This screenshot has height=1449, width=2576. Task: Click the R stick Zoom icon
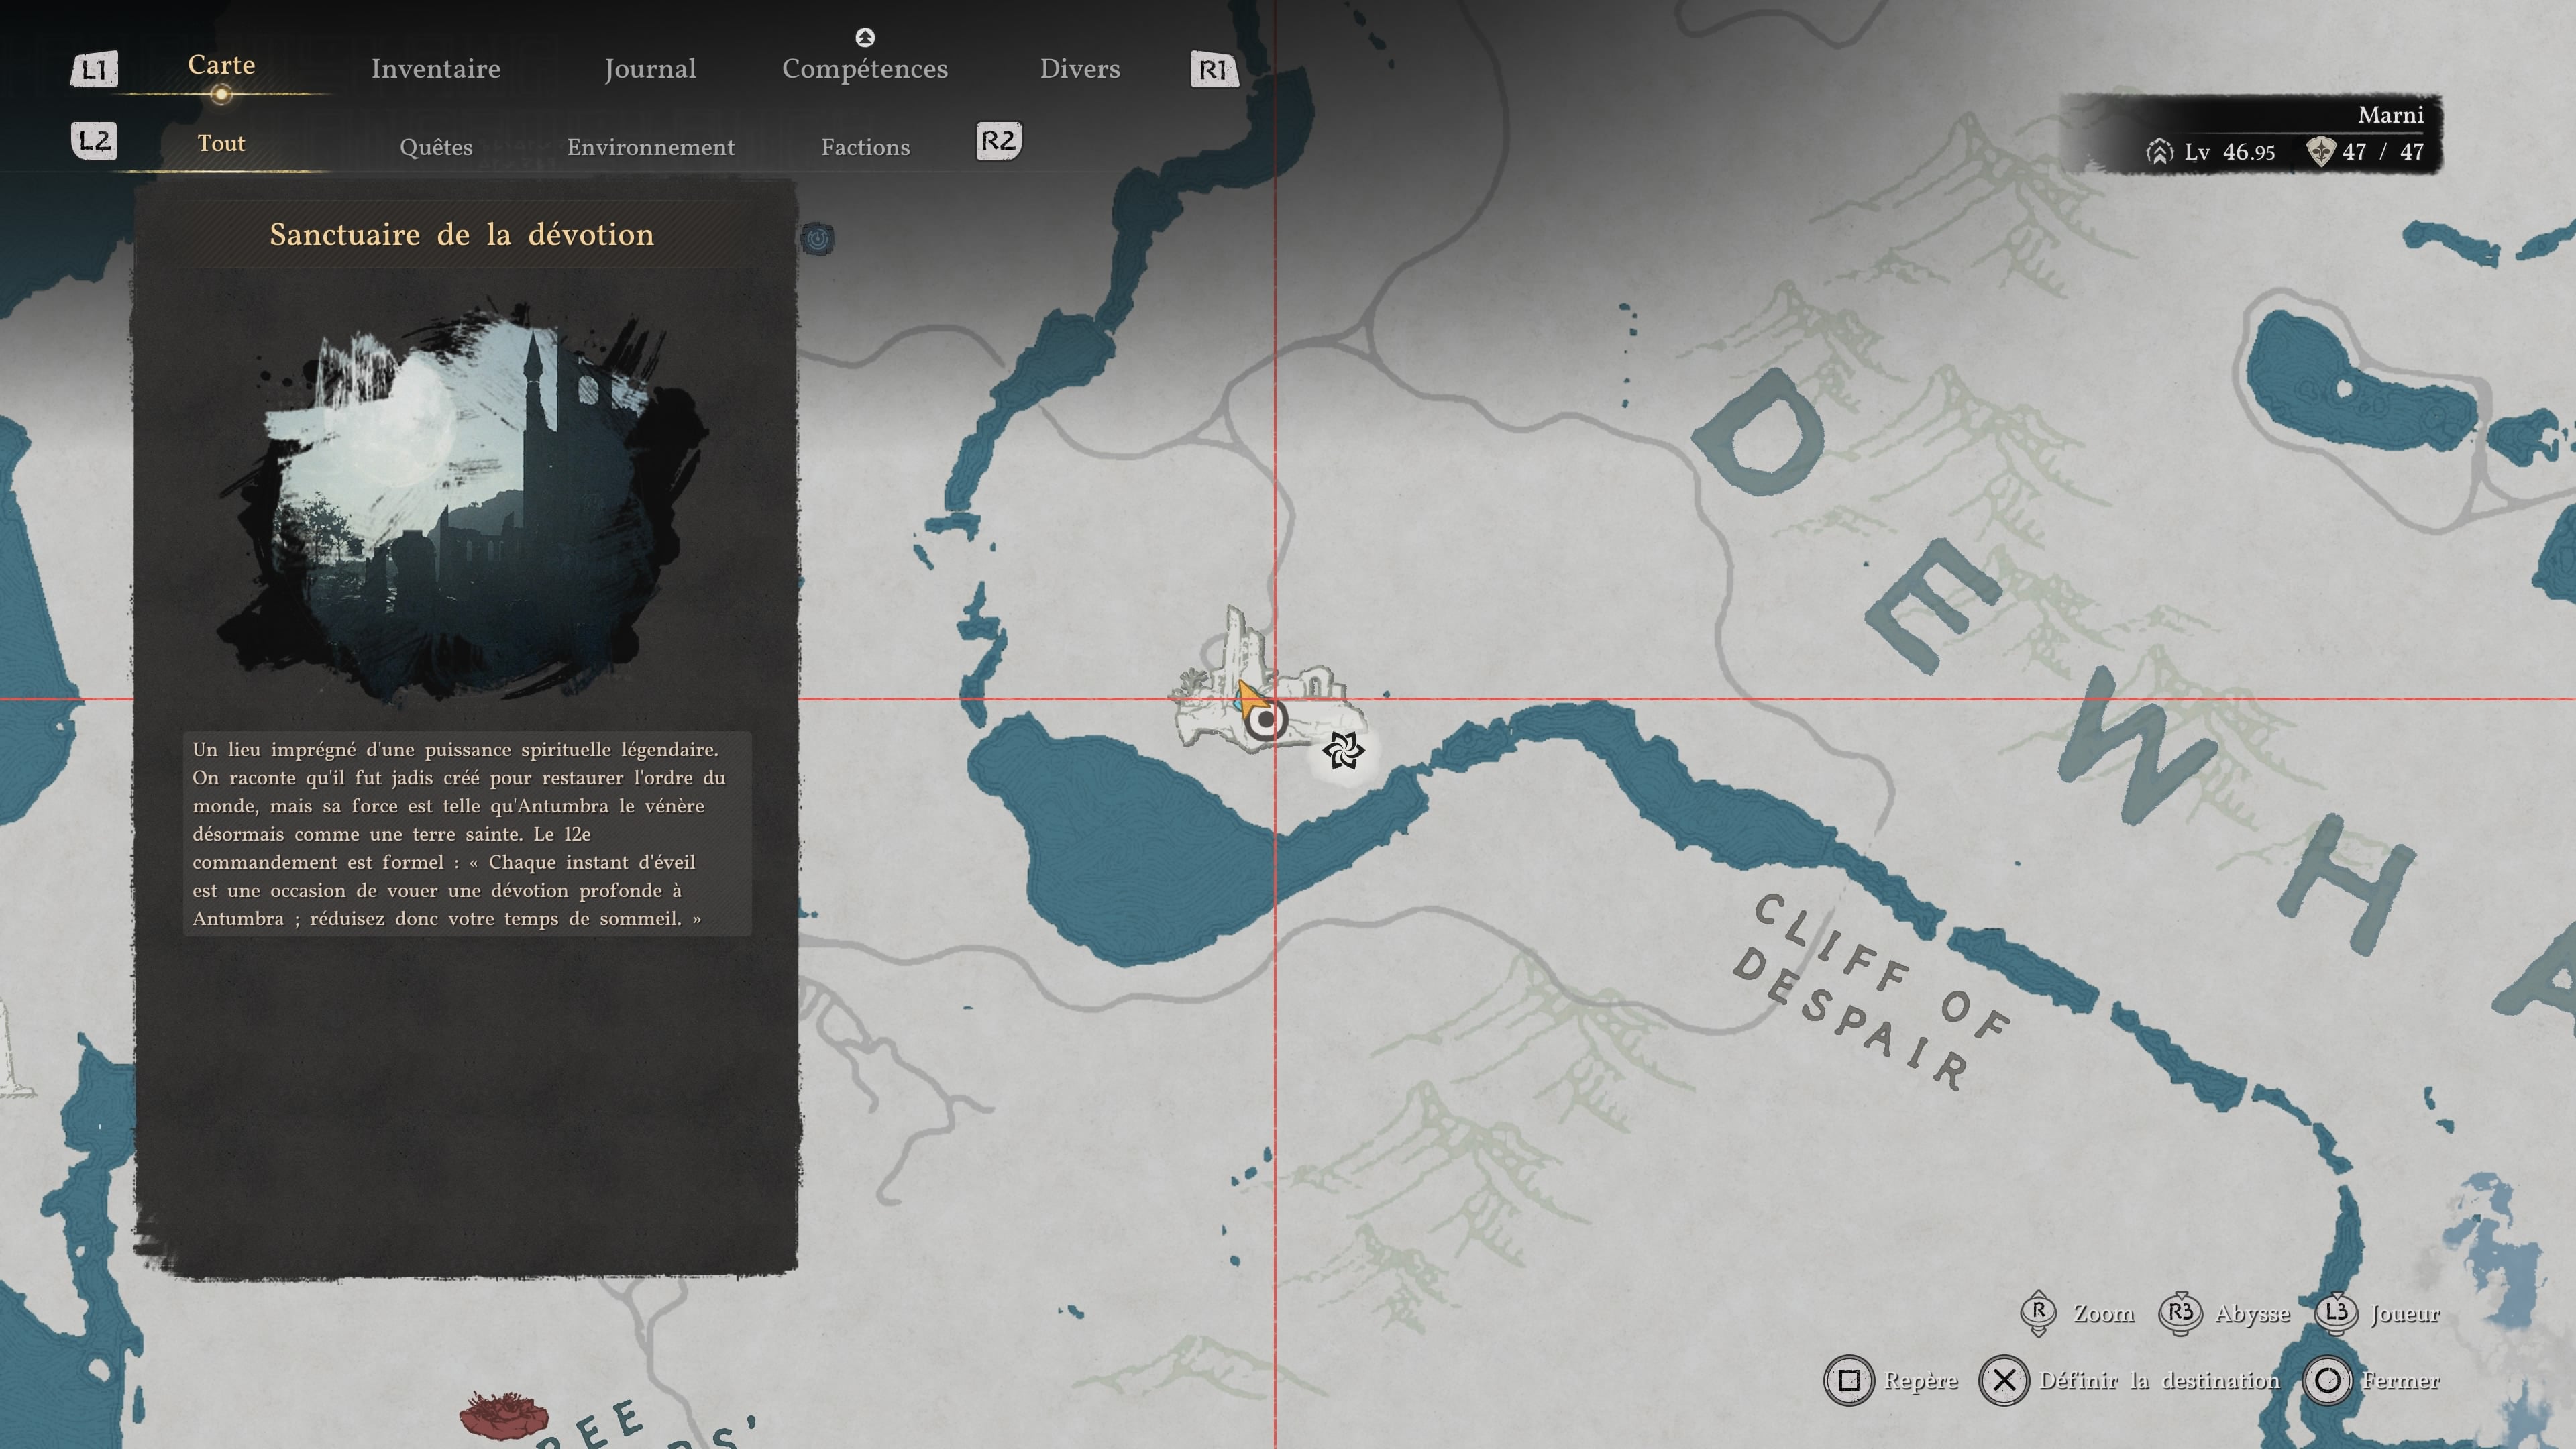(2038, 1313)
